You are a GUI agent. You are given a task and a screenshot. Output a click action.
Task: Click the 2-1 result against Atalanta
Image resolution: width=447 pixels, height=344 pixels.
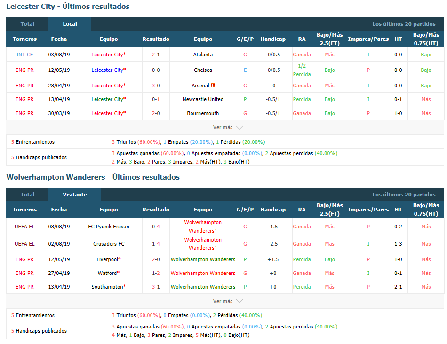click(156, 55)
